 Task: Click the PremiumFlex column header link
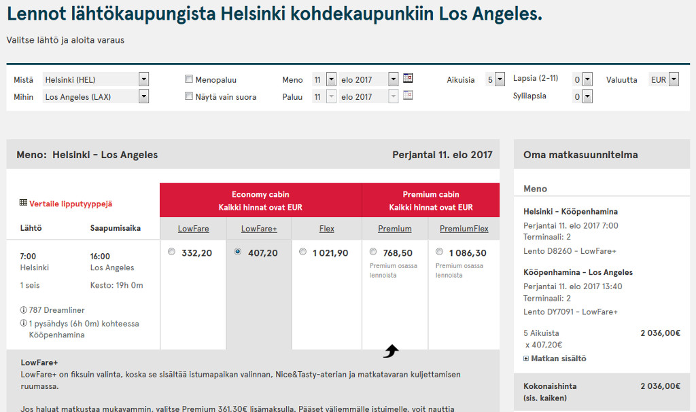(x=464, y=229)
